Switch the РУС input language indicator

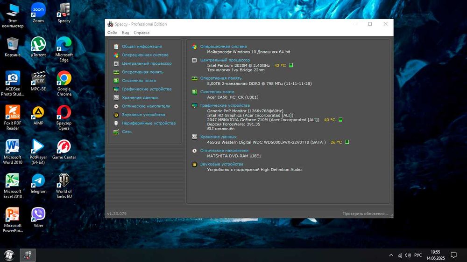click(418, 255)
